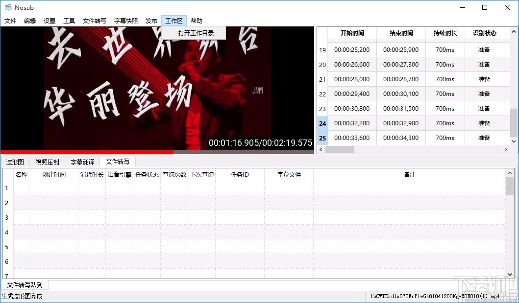519x303 pixels.
Task: Click end time 00:00:25,900
Action: point(401,50)
